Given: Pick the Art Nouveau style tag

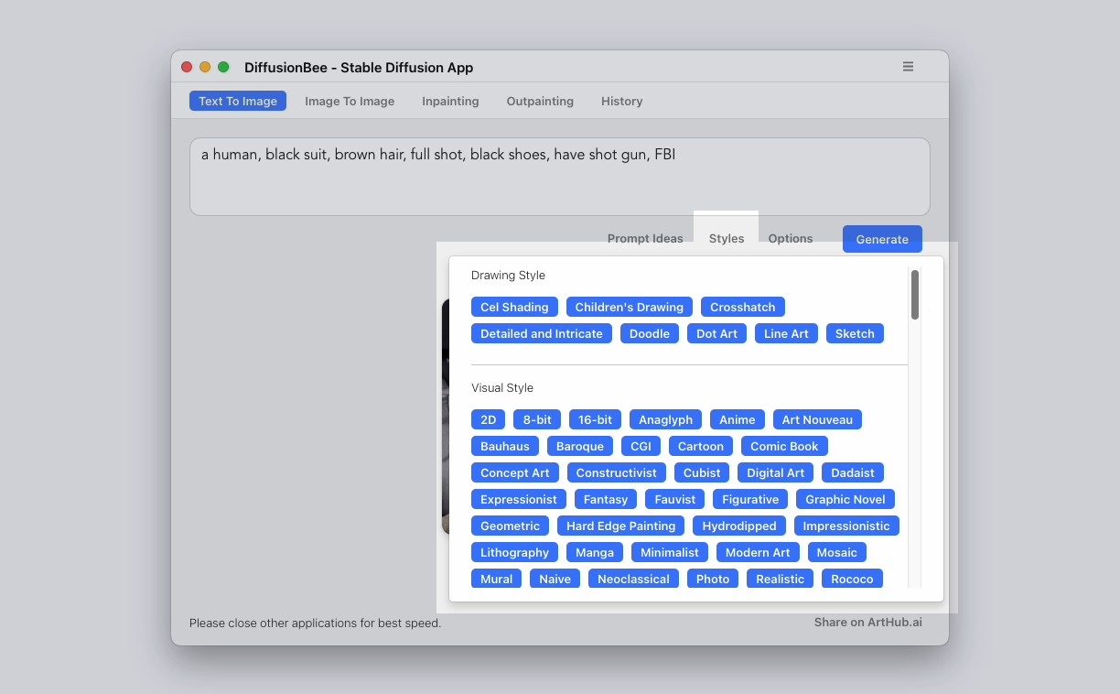Looking at the screenshot, I should click(817, 419).
